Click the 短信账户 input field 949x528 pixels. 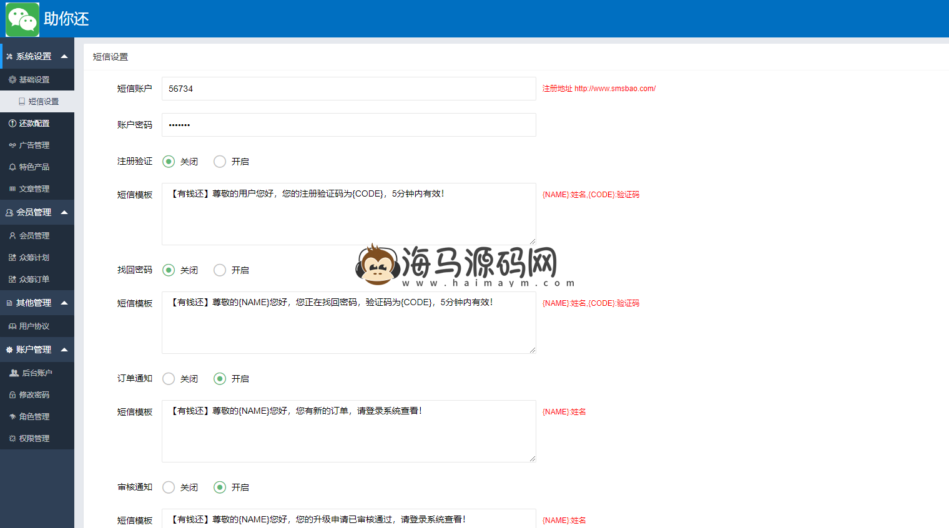[348, 89]
